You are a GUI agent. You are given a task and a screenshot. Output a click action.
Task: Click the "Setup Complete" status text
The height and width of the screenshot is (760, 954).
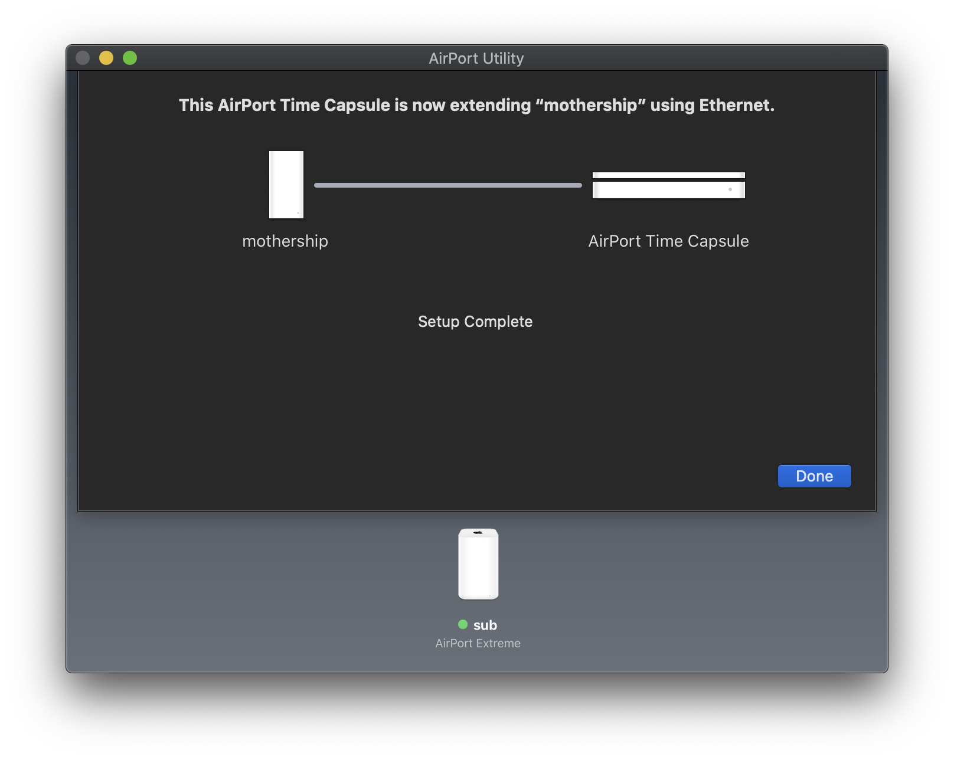(475, 322)
